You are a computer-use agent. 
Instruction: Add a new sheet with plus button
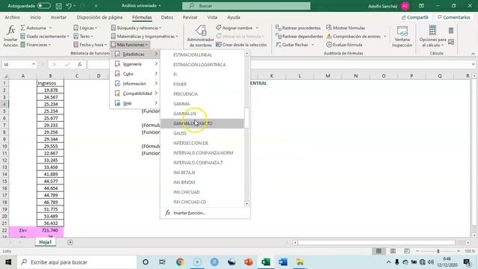coord(70,242)
